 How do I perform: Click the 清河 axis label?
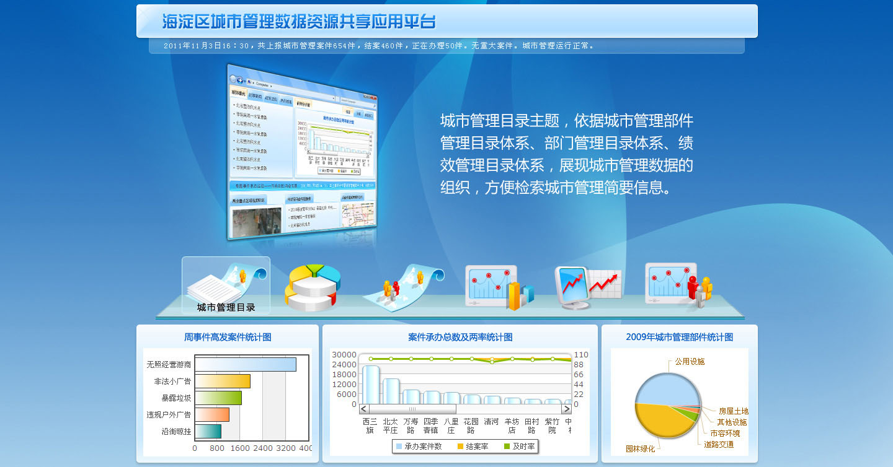click(491, 421)
